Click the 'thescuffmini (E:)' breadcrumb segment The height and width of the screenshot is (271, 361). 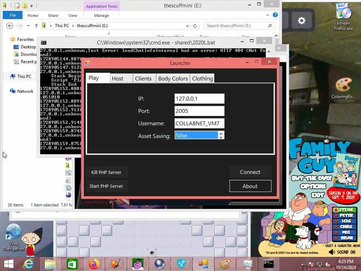click(92, 25)
